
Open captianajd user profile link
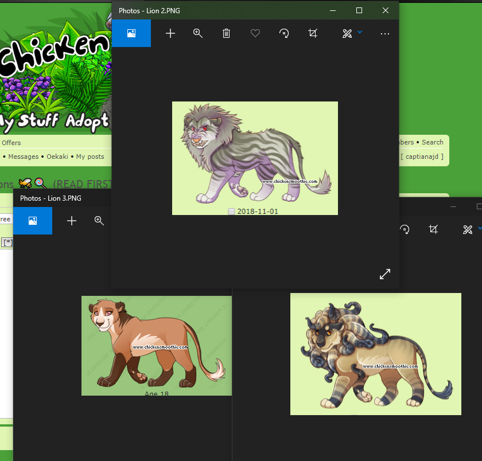[x=422, y=157]
